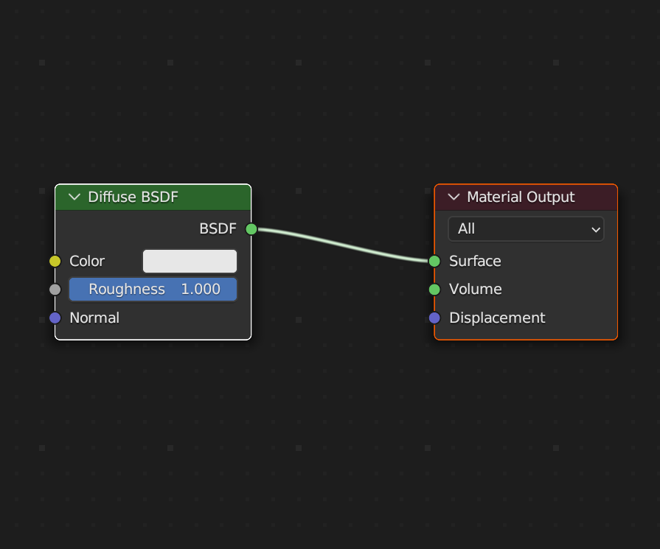The height and width of the screenshot is (549, 660).
Task: Click the Roughness value slider
Action: tap(153, 290)
